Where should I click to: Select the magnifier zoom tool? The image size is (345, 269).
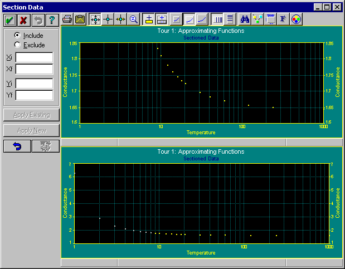click(x=134, y=19)
